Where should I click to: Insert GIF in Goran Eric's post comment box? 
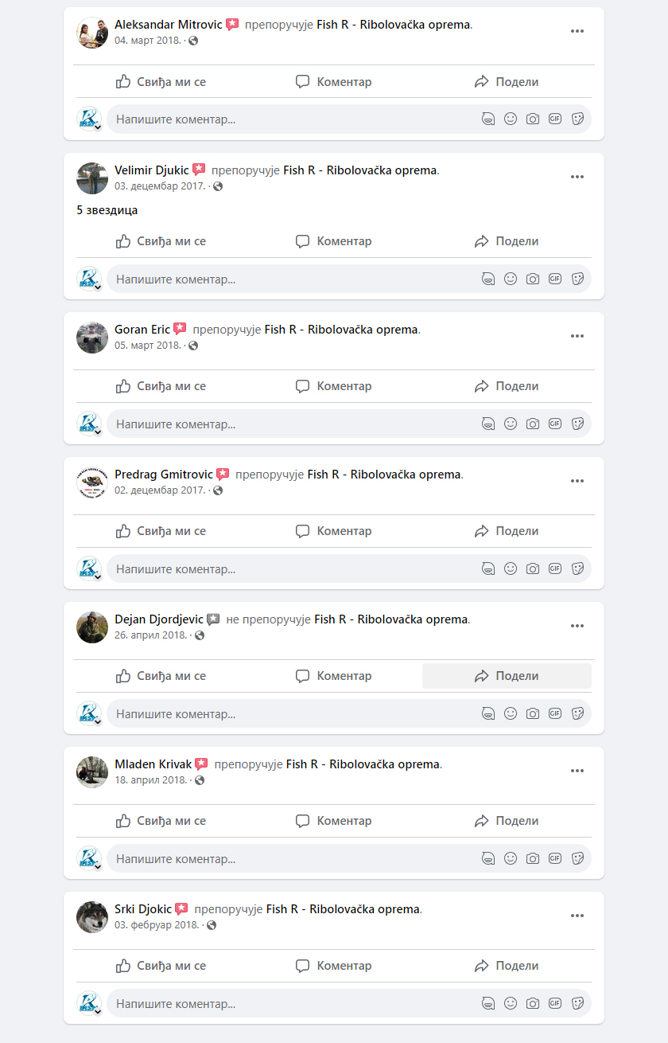point(555,424)
